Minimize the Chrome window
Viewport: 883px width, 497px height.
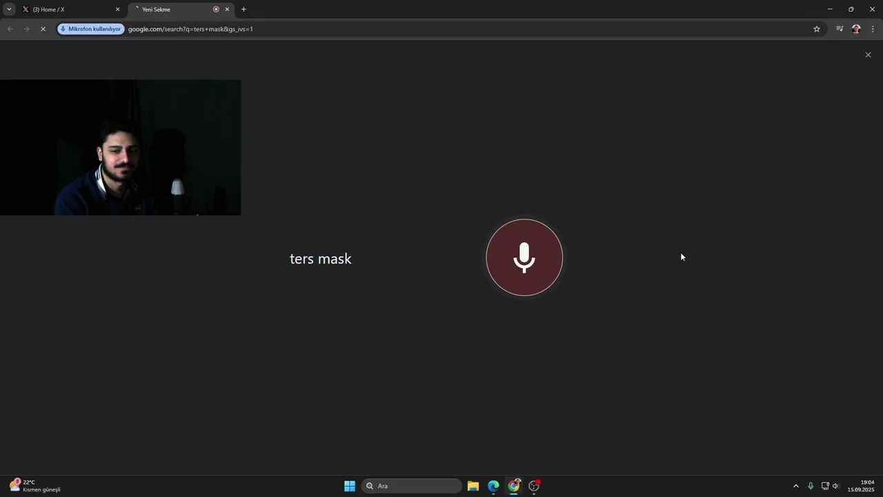pos(830,10)
